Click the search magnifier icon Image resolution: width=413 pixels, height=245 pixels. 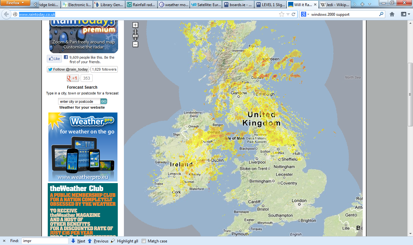coord(381,14)
